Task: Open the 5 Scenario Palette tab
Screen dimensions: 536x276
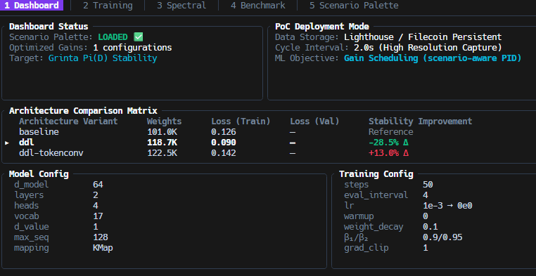Action: coord(354,6)
